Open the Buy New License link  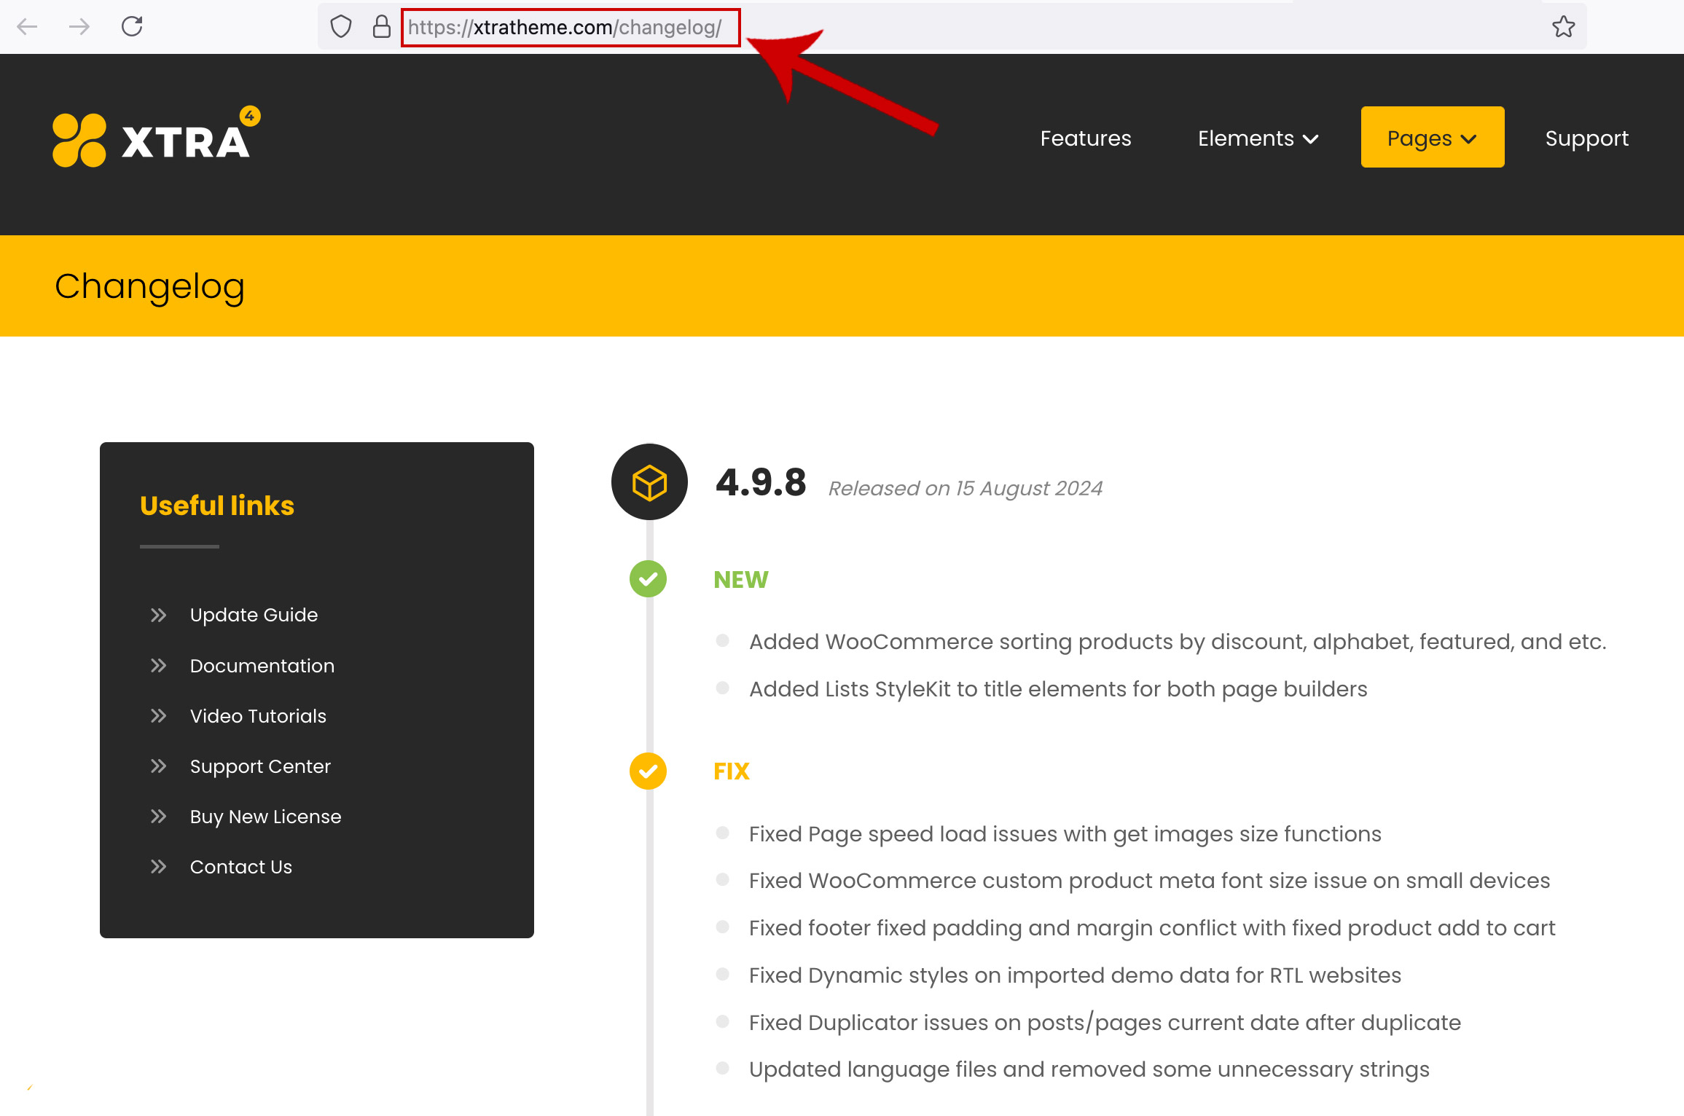click(x=265, y=817)
